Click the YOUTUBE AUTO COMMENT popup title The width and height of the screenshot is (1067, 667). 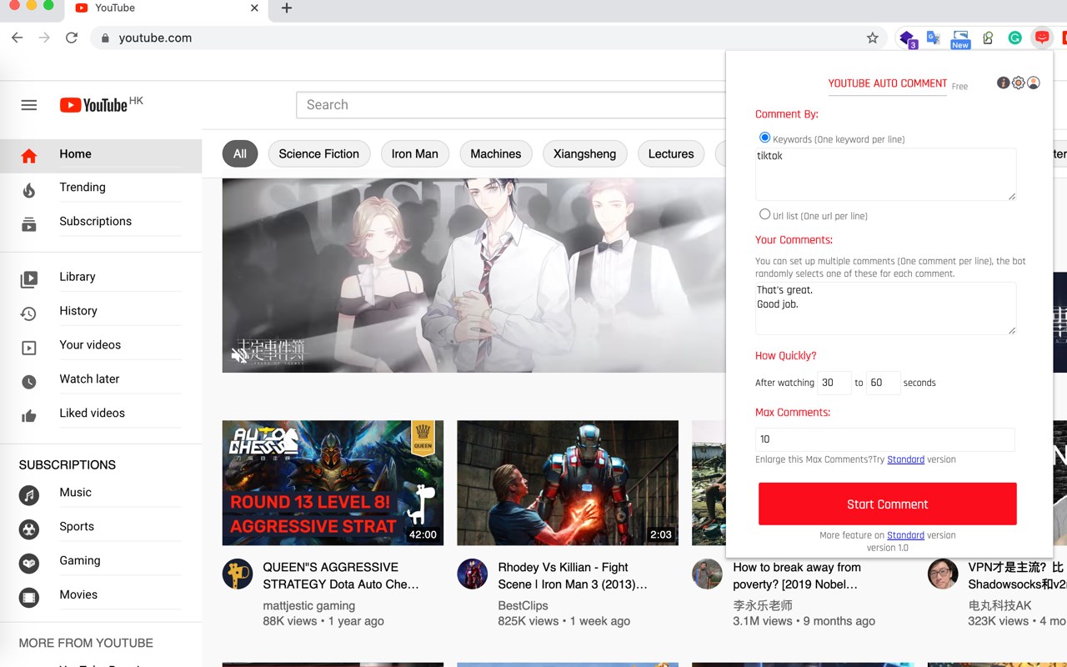[x=888, y=83]
